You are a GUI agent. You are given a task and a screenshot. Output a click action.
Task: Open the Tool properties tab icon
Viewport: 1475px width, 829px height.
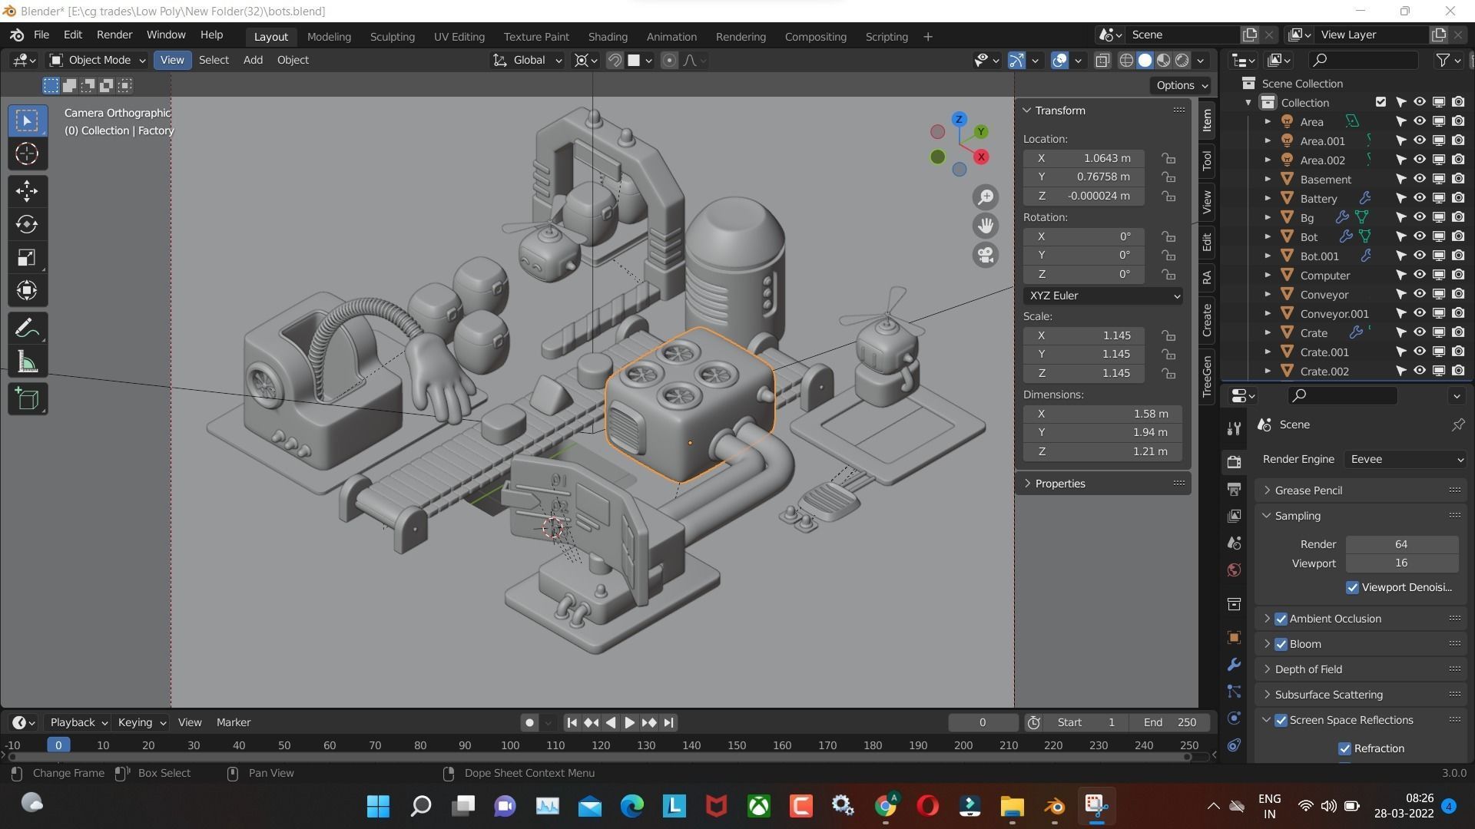point(1234,428)
